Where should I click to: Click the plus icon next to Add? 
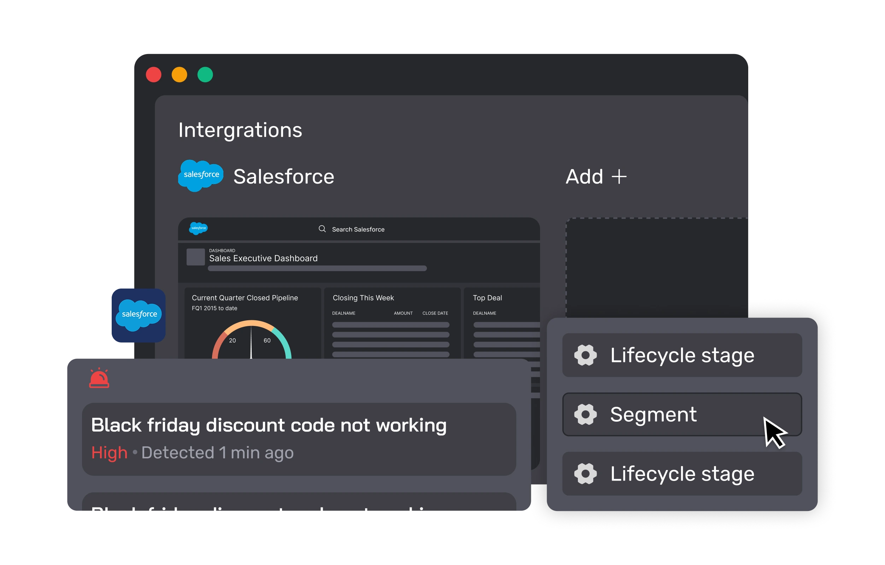pos(619,177)
